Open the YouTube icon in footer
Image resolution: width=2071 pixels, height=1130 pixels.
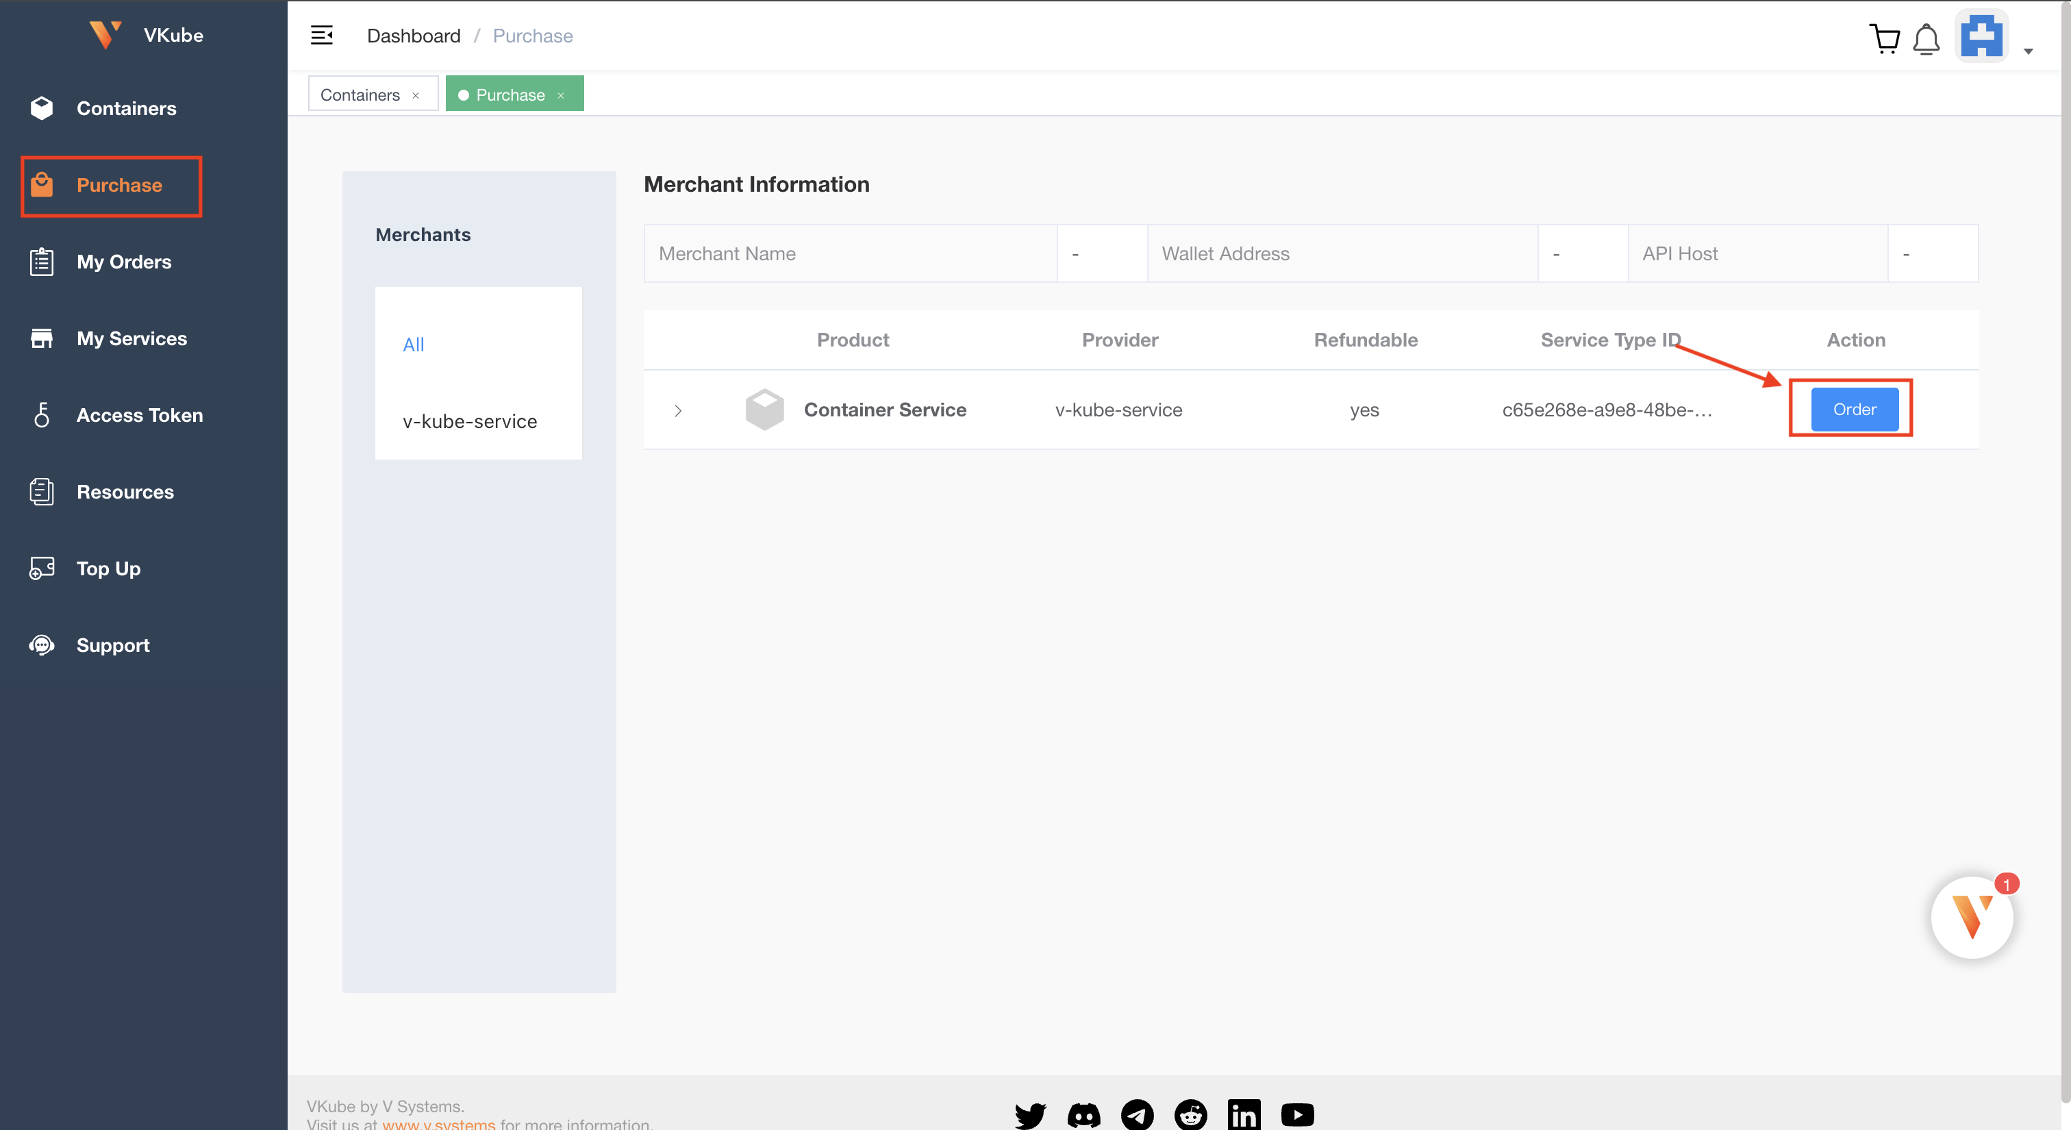[x=1298, y=1115]
